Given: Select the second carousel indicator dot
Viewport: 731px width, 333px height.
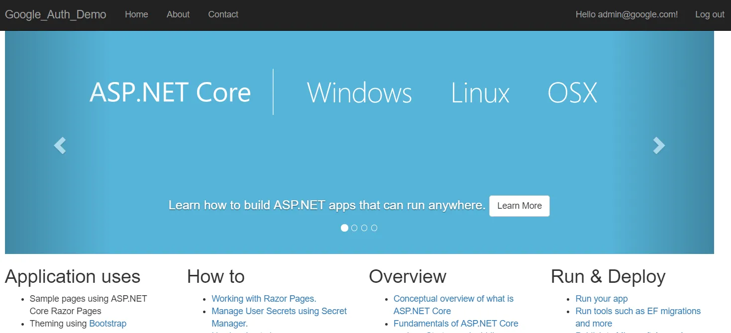Looking at the screenshot, I should [x=354, y=228].
